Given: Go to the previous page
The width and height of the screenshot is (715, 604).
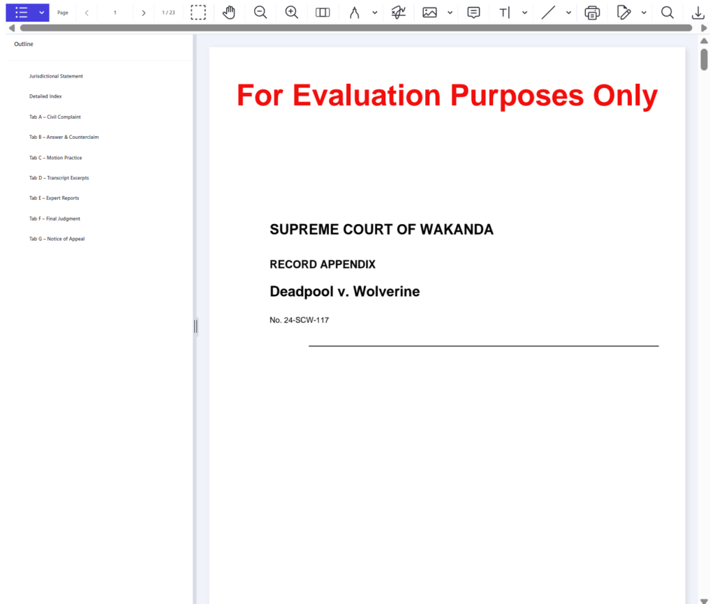Looking at the screenshot, I should coord(87,13).
